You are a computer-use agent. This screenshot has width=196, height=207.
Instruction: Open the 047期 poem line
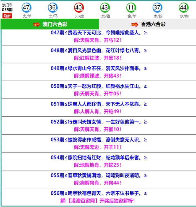pos(99,33)
